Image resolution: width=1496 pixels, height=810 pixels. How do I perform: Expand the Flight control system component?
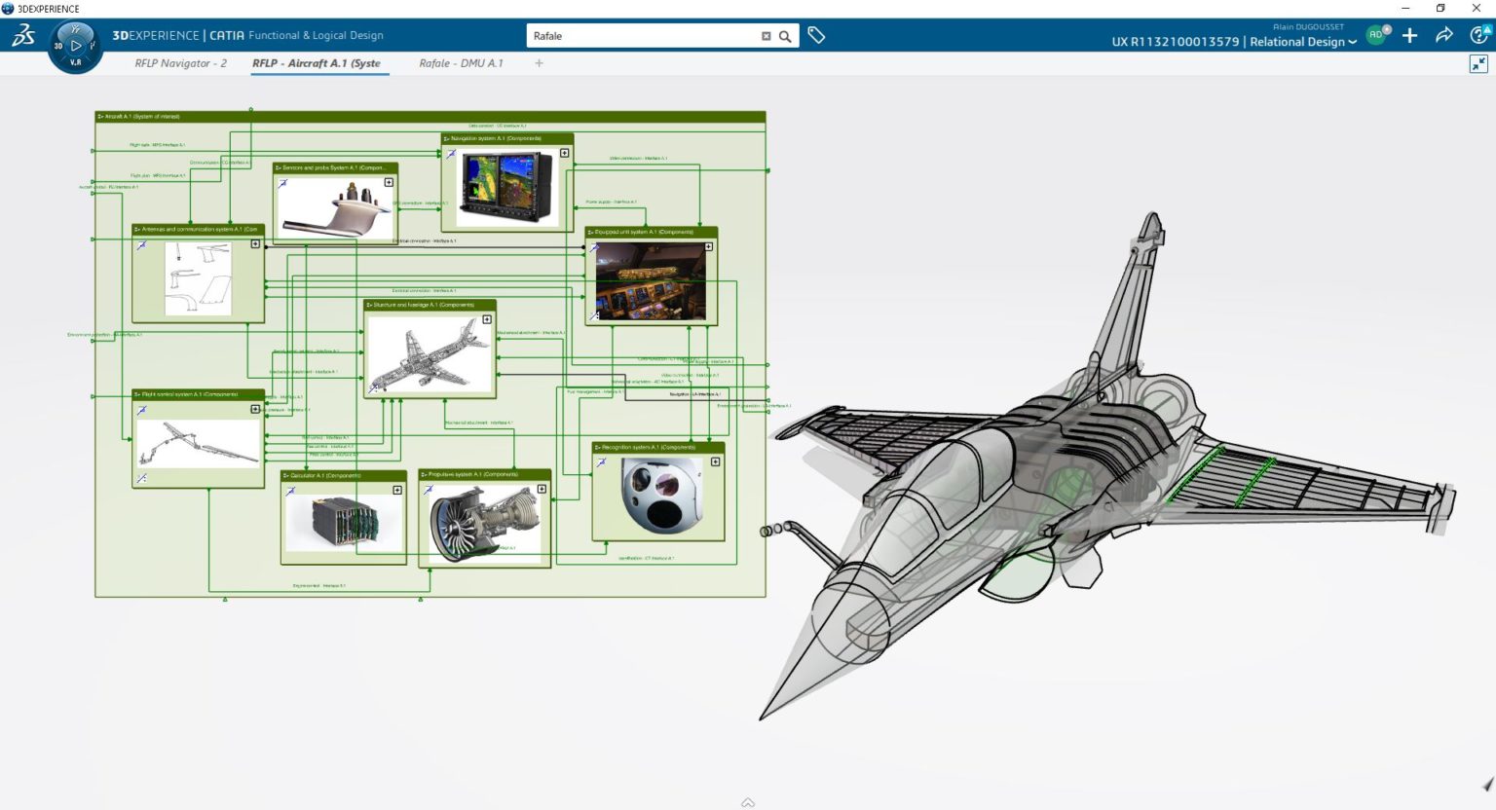click(255, 409)
